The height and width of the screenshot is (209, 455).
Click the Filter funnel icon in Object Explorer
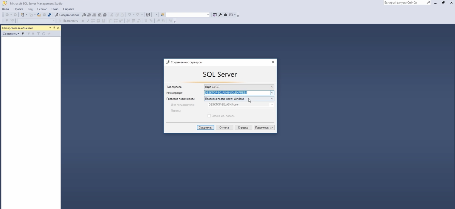[38, 34]
